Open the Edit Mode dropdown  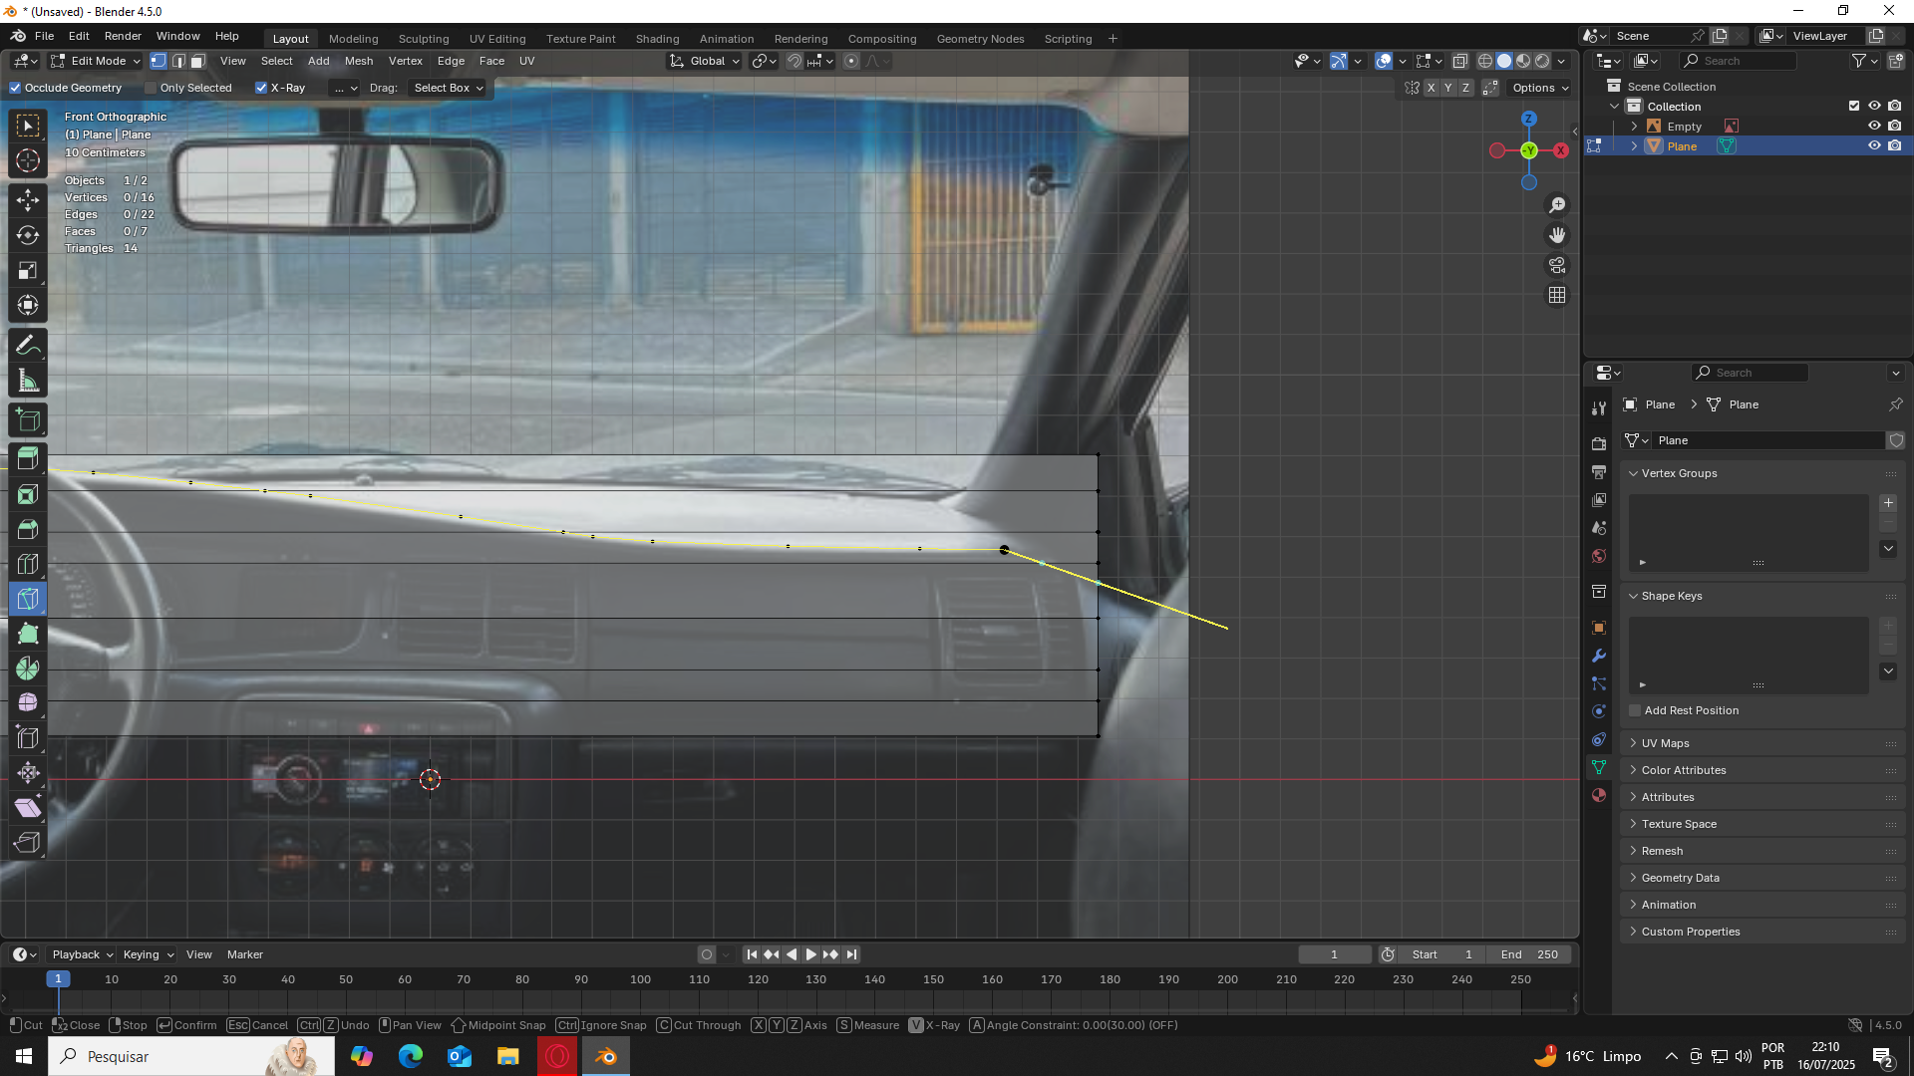pos(96,61)
